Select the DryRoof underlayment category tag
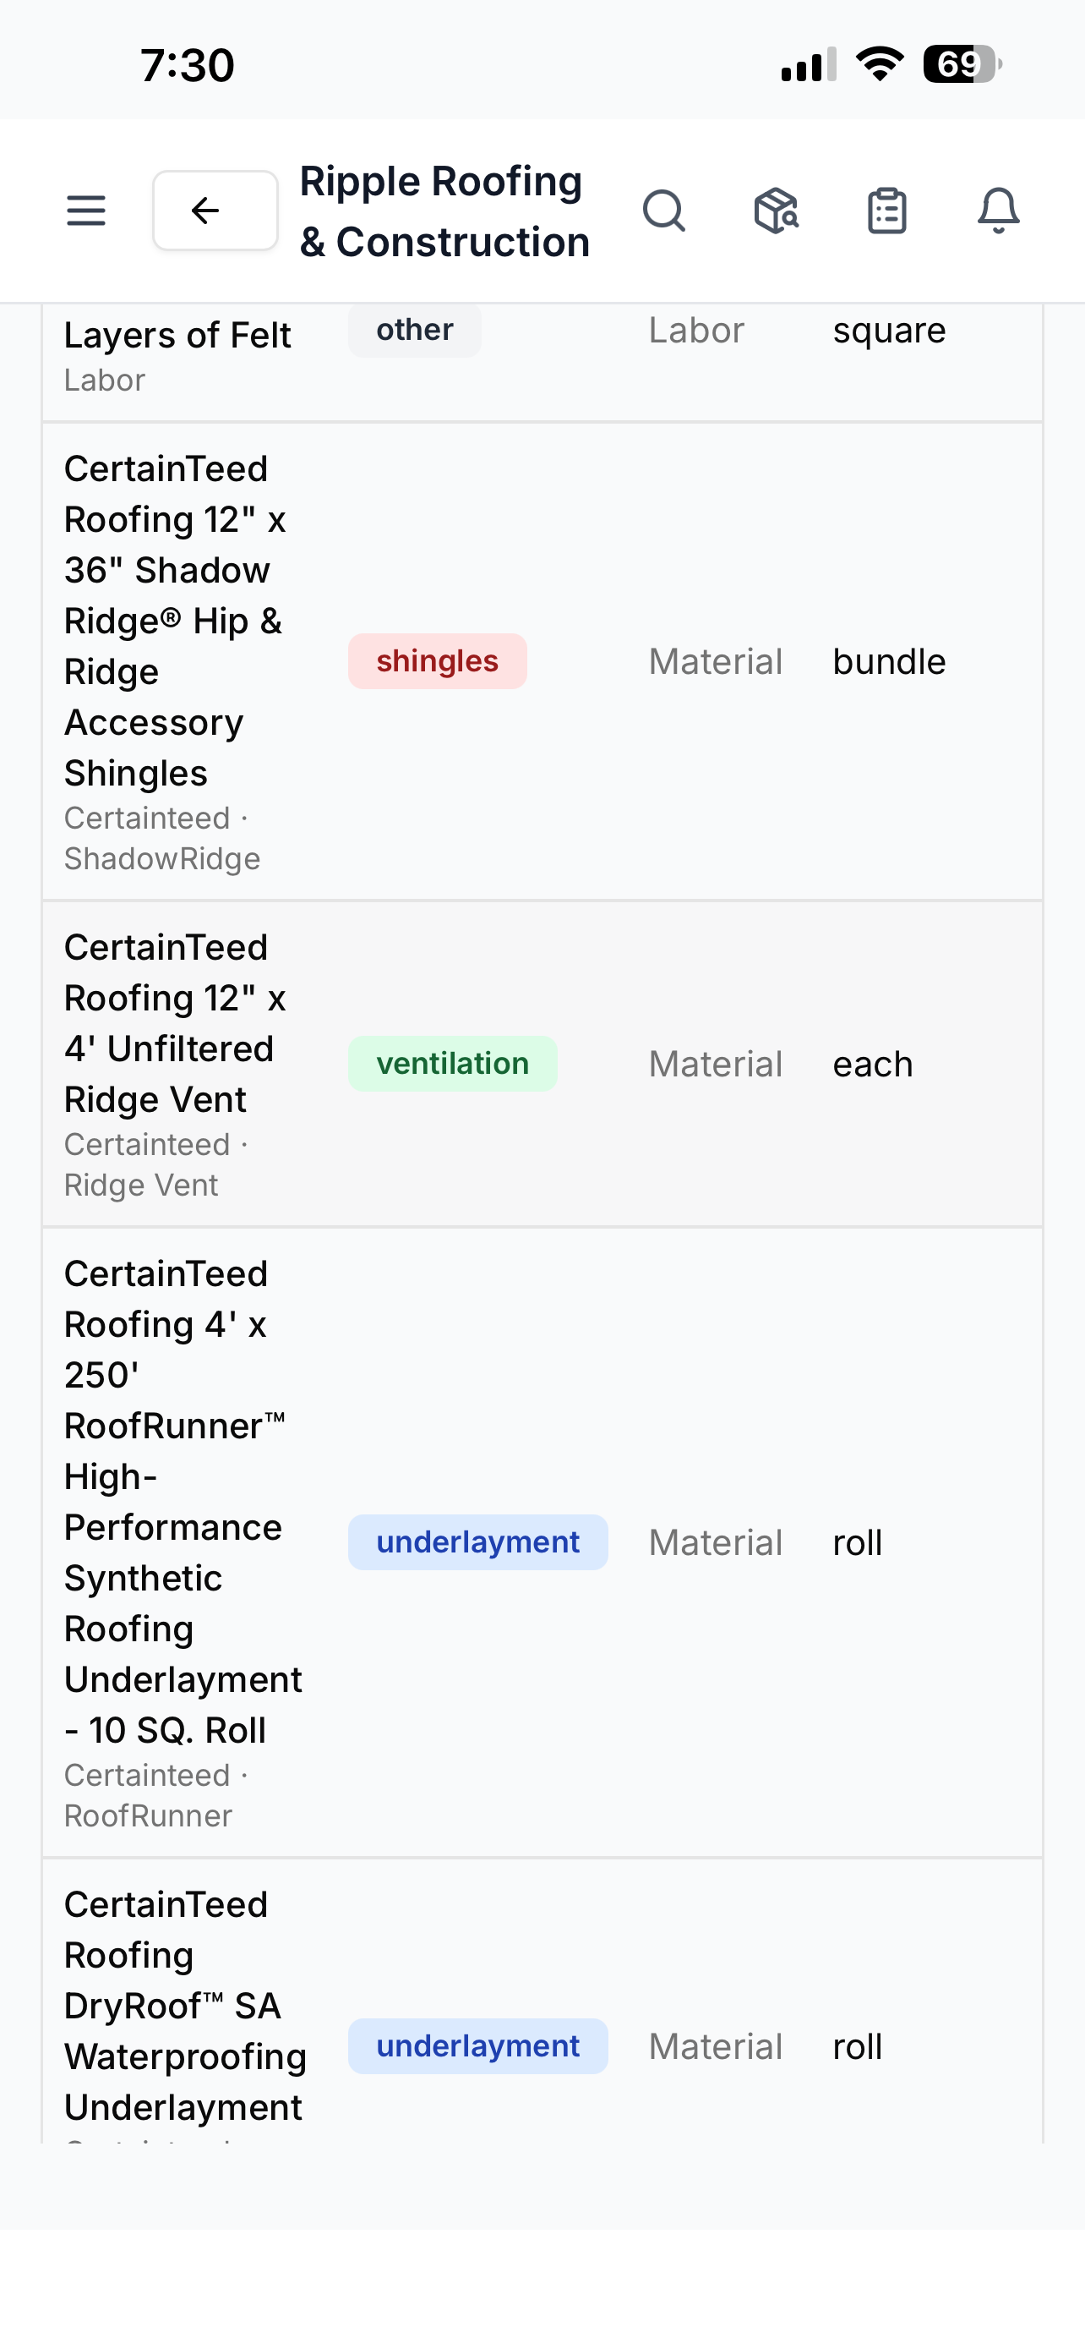This screenshot has width=1085, height=2349. coord(477,2046)
